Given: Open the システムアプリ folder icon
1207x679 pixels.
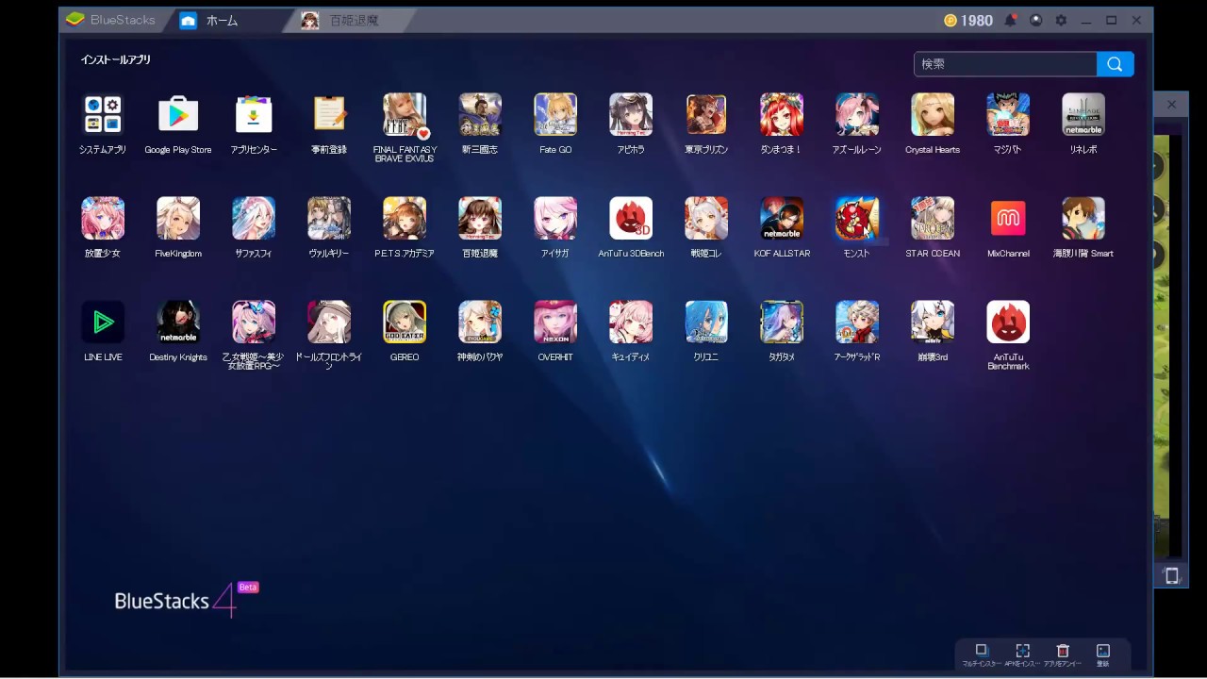Looking at the screenshot, I should pos(103,114).
